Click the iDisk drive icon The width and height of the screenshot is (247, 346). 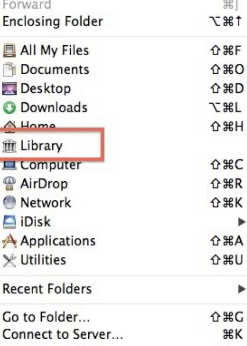(9, 222)
